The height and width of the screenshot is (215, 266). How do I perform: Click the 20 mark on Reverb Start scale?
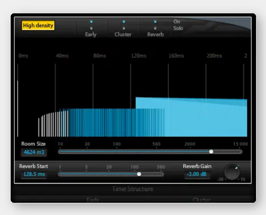tap(109, 167)
